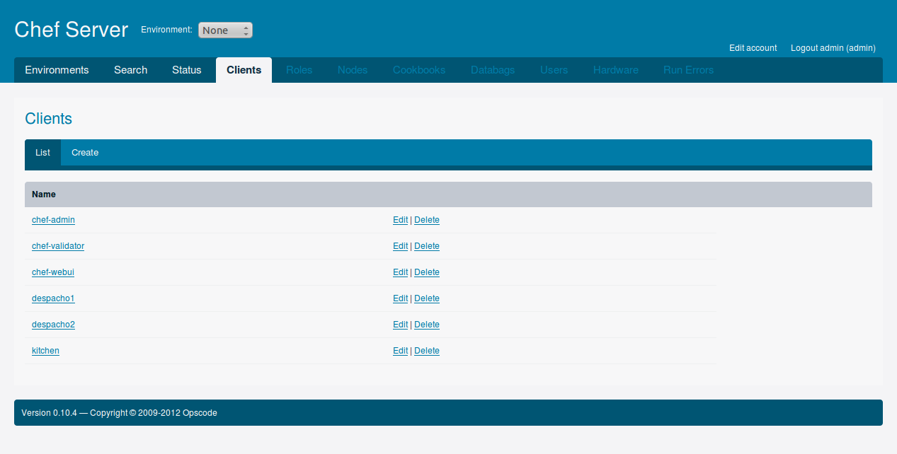Image resolution: width=897 pixels, height=454 pixels.
Task: Open the Environments tab
Action: [x=57, y=70]
